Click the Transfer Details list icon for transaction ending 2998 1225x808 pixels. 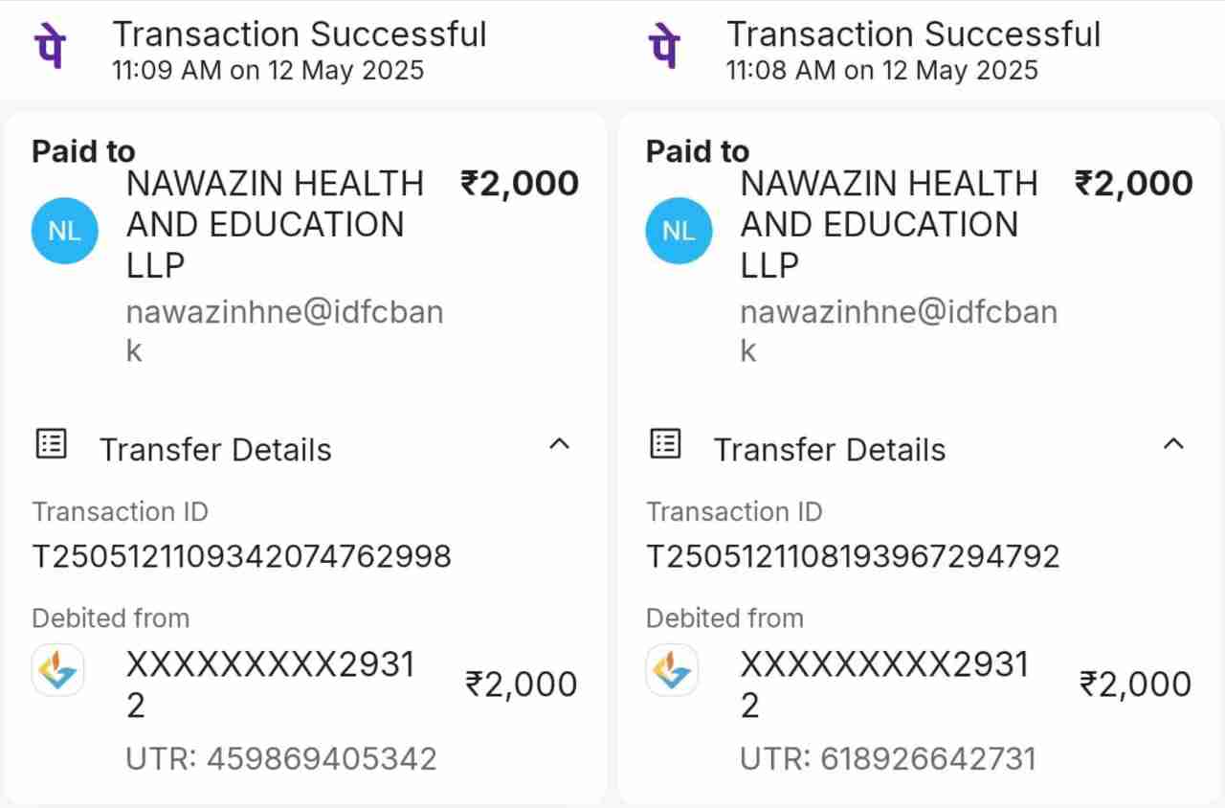(x=51, y=444)
